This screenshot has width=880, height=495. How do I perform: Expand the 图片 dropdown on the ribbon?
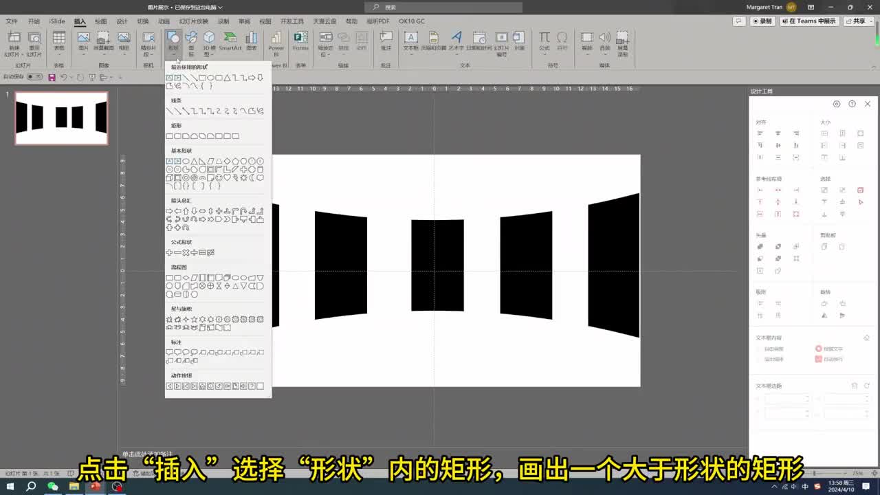pyautogui.click(x=83, y=52)
